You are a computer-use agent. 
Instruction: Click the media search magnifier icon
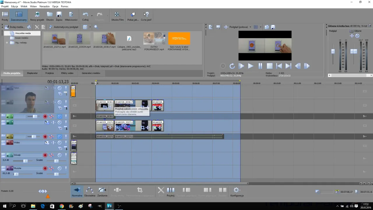96,27
